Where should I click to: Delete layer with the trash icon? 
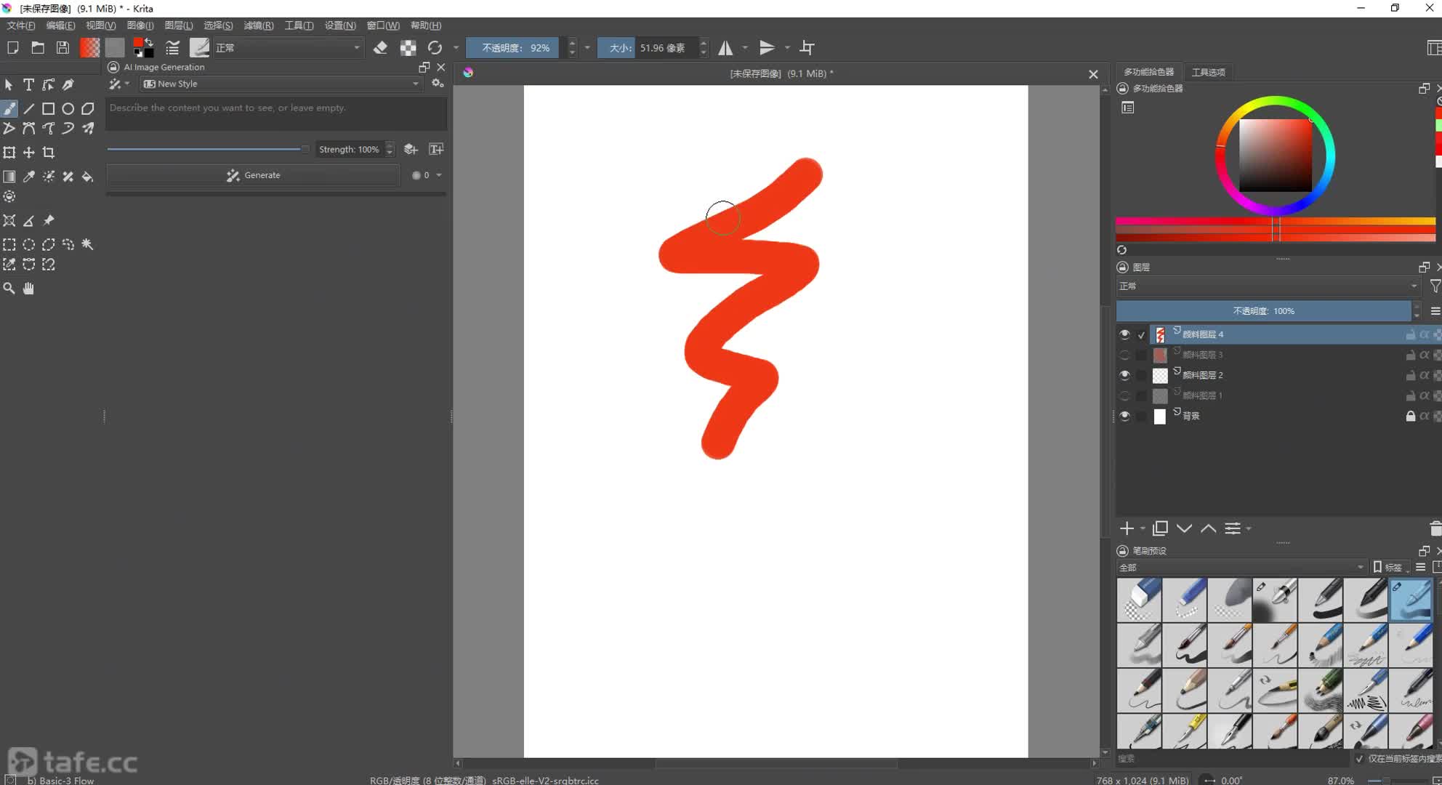pos(1435,528)
